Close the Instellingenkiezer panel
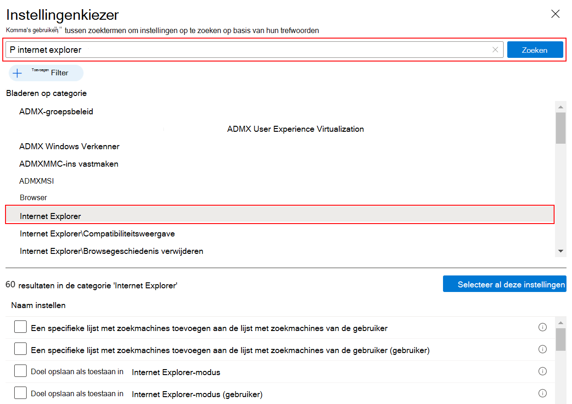The height and width of the screenshot is (404, 572). (555, 14)
